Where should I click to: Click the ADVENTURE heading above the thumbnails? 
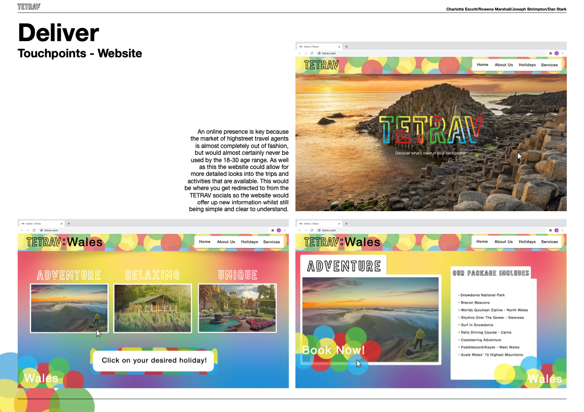coord(69,275)
